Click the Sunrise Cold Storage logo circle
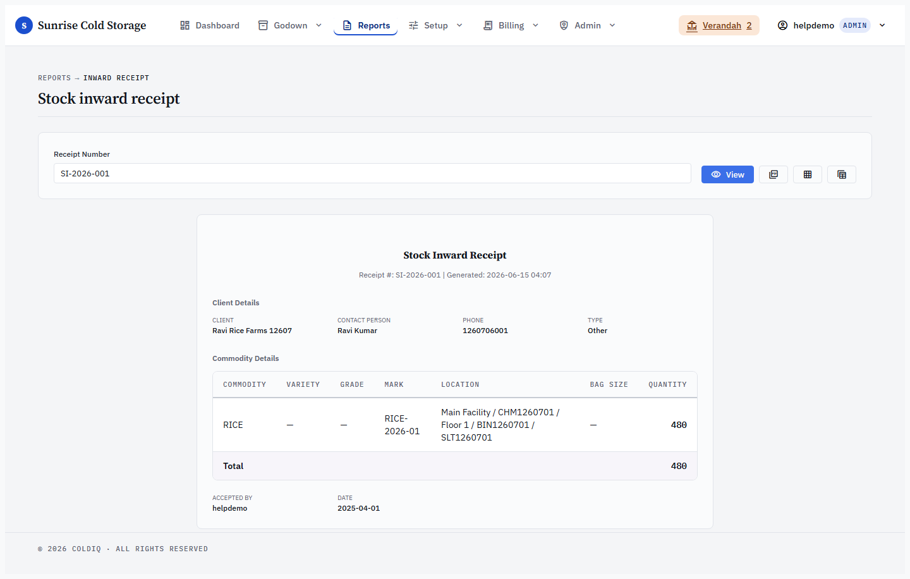 point(24,25)
